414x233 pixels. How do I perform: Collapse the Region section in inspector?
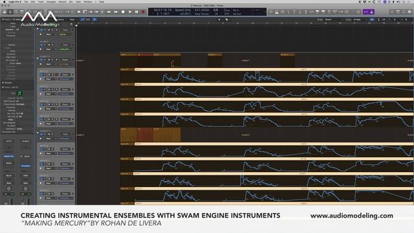pyautogui.click(x=3, y=19)
